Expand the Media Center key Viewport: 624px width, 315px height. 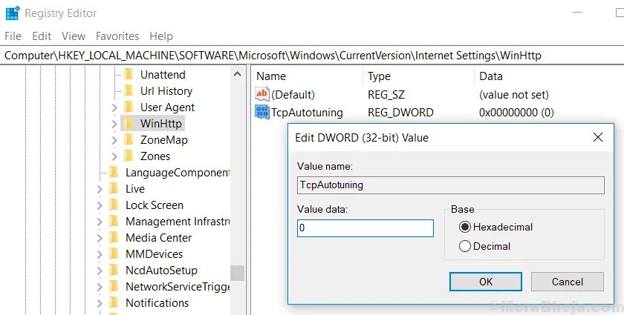coord(100,238)
